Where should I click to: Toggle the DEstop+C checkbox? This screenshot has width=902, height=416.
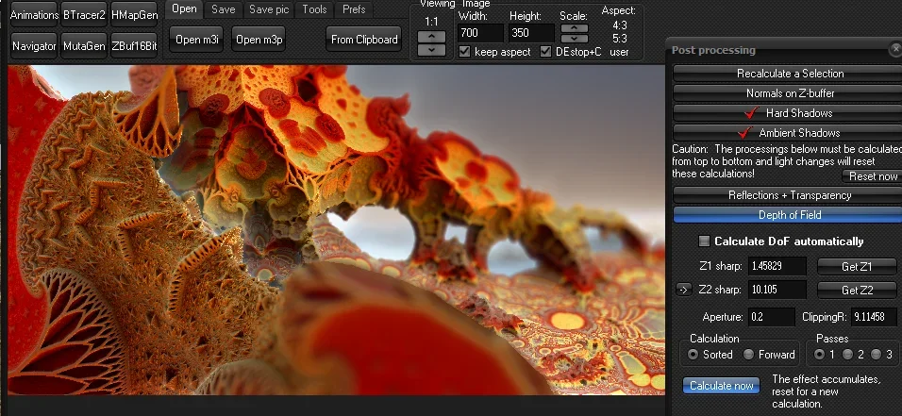point(546,52)
